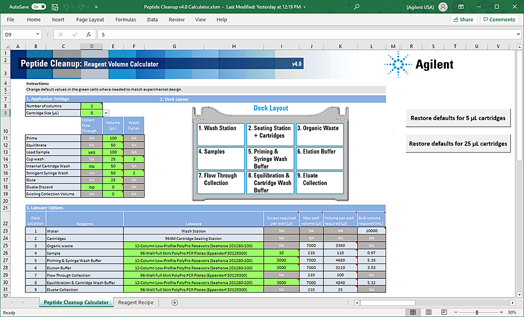Switch to Normal view icon
Screen dimensions: 524x317
pyautogui.click(x=413, y=313)
